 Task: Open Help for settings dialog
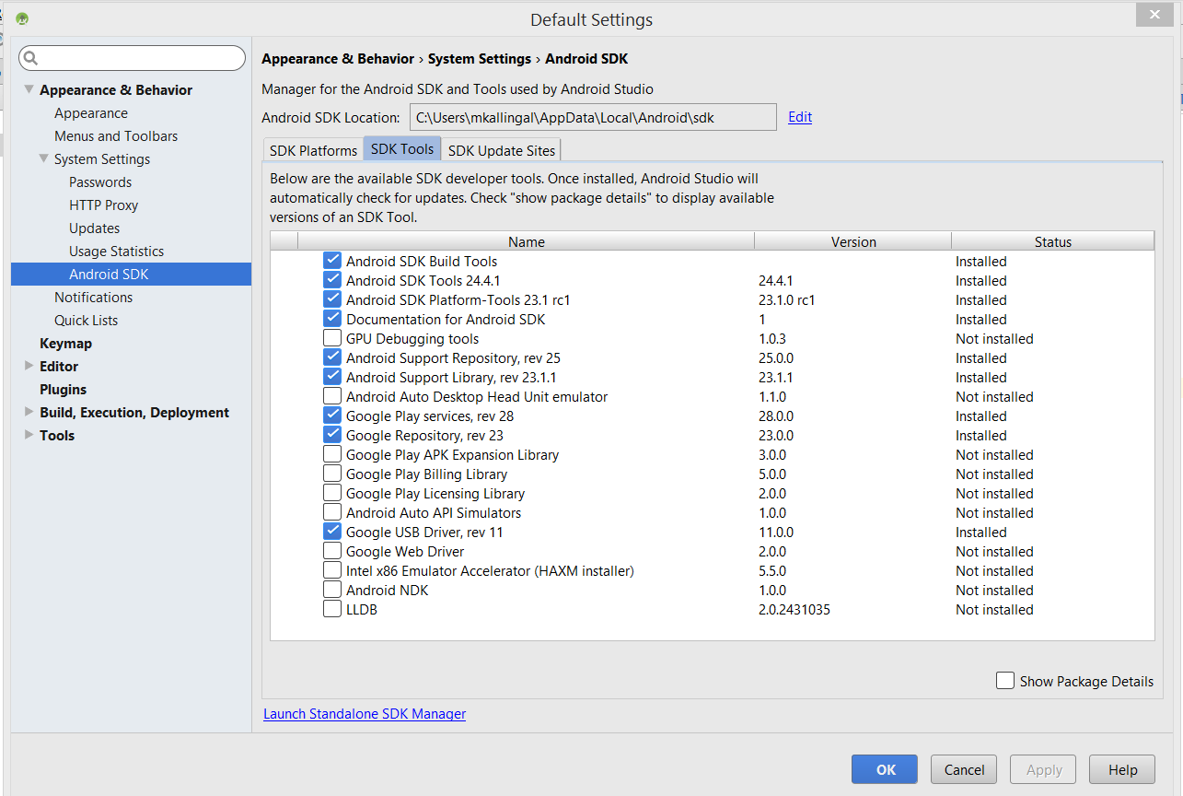[1122, 769]
